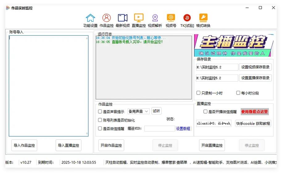Click the 账号导入 scrollbar down arrow
This screenshot has height=173, width=282.
87,134
